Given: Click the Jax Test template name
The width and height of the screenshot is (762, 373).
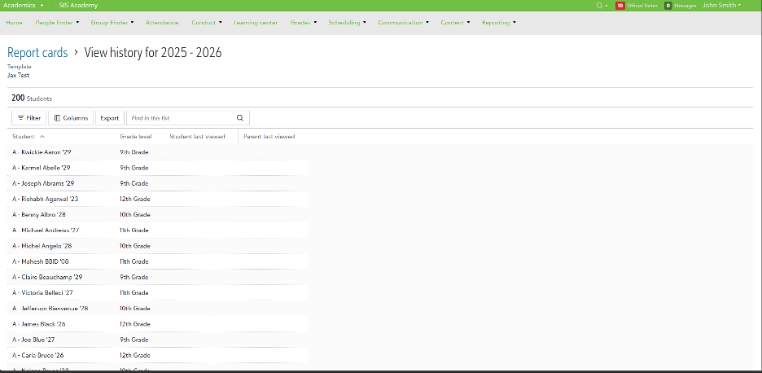Looking at the screenshot, I should (x=19, y=76).
